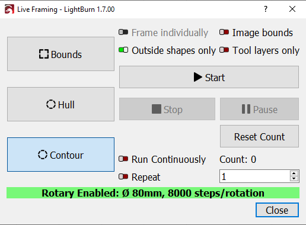
Task: Click the play triangle on Start
Action: click(197, 77)
